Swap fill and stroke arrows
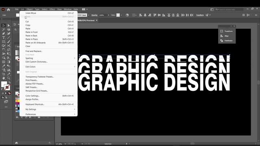Screen dimensions: 260x146 (9, 82)
